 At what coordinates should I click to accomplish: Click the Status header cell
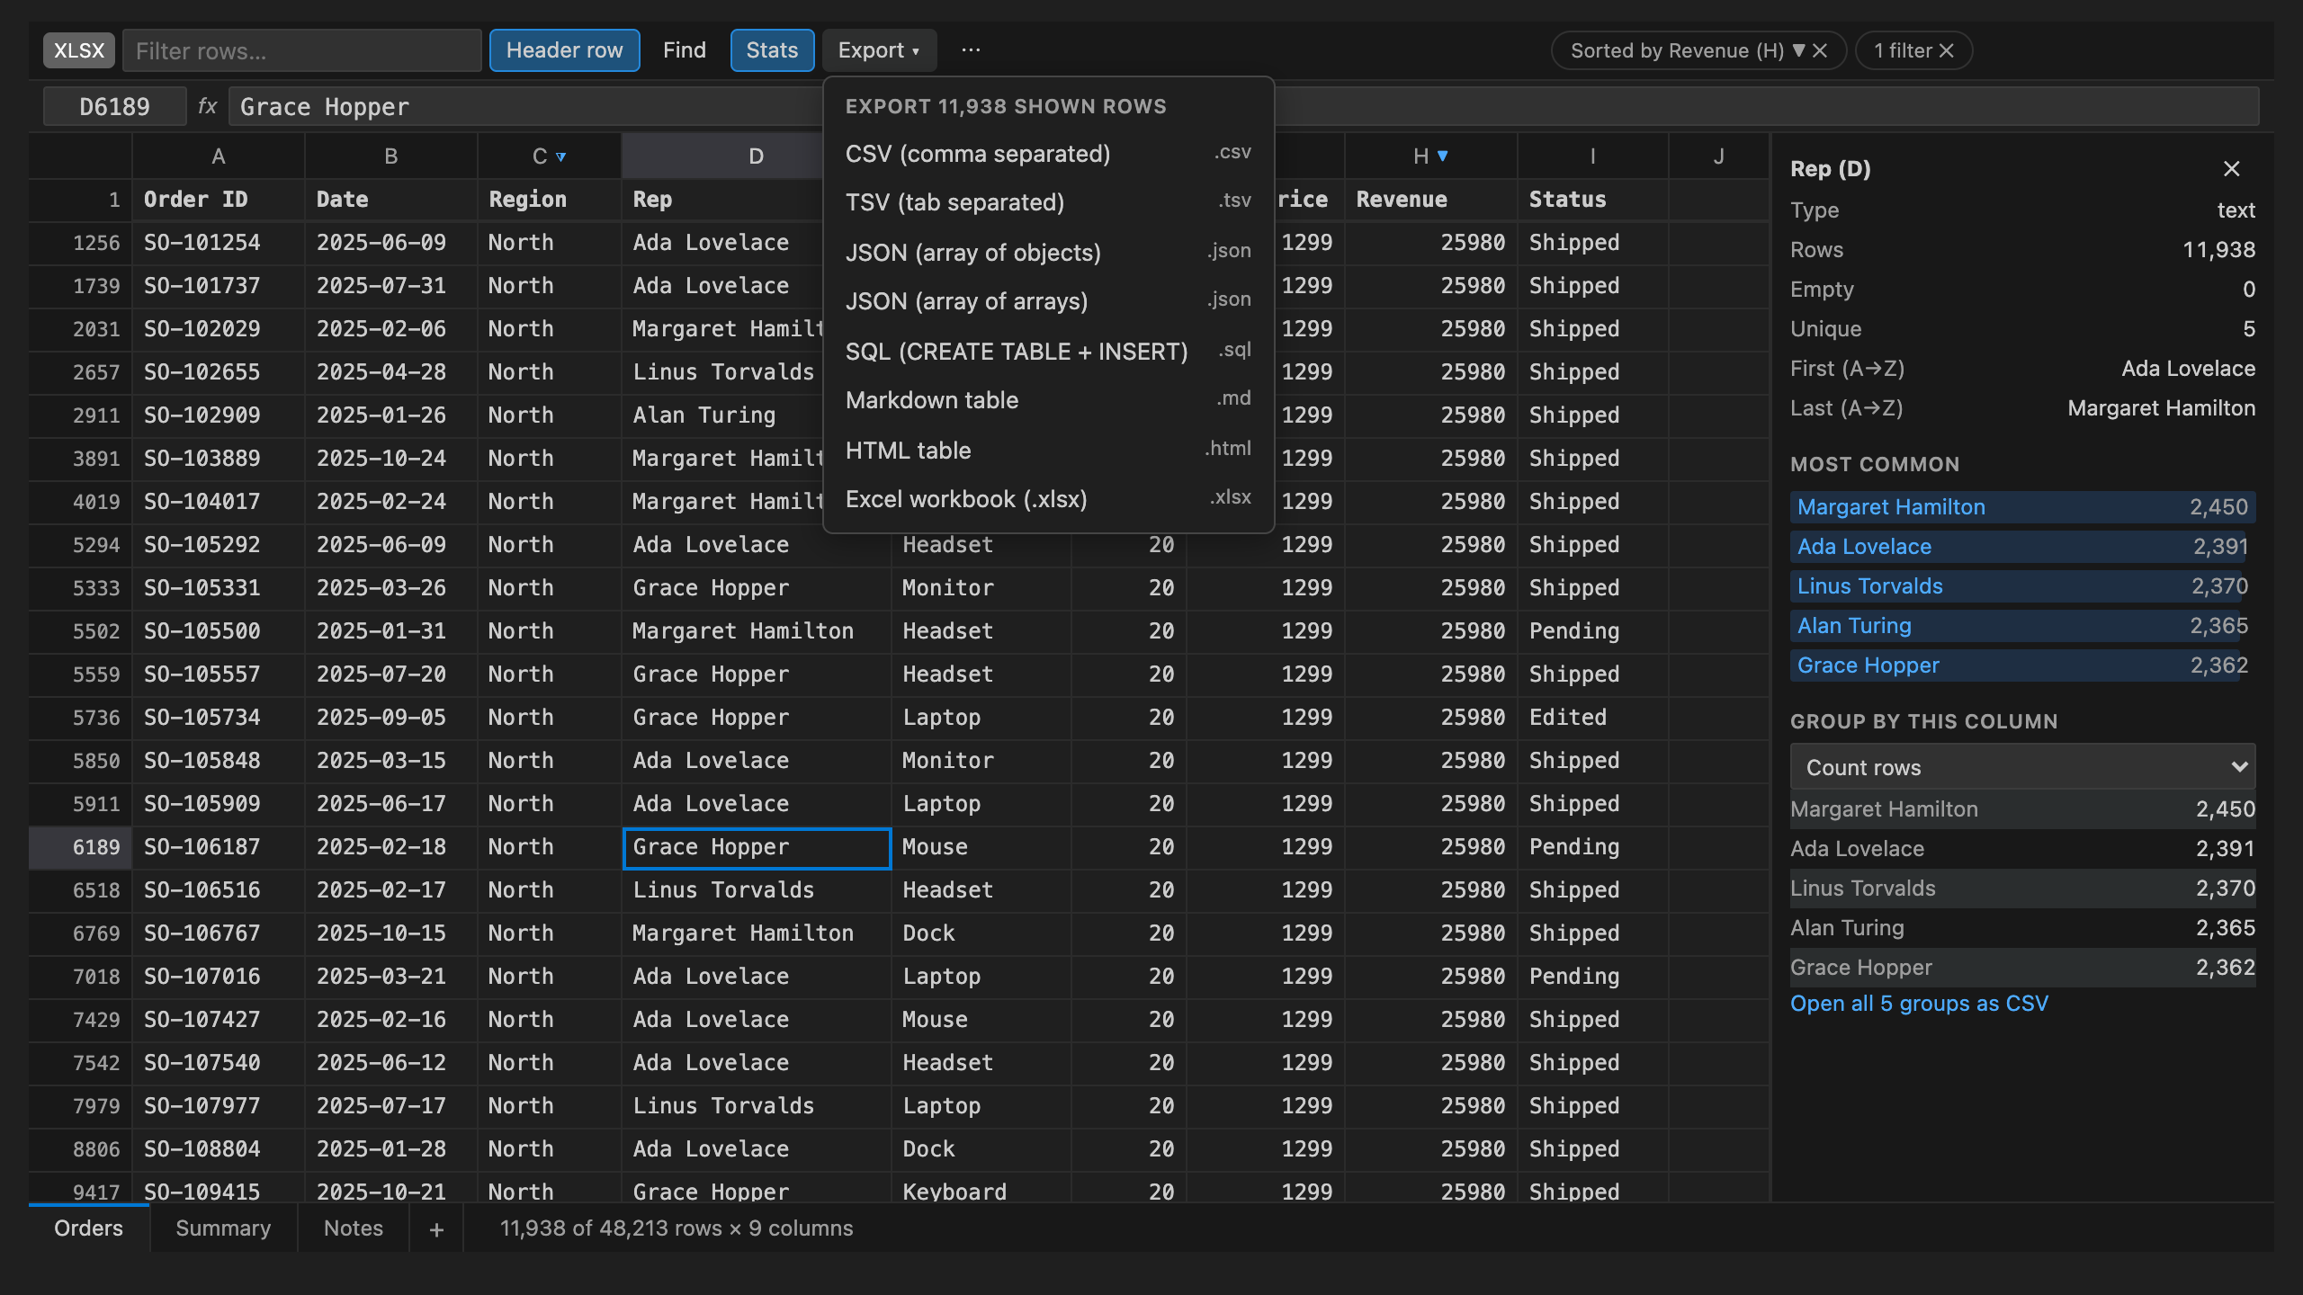click(x=1593, y=200)
